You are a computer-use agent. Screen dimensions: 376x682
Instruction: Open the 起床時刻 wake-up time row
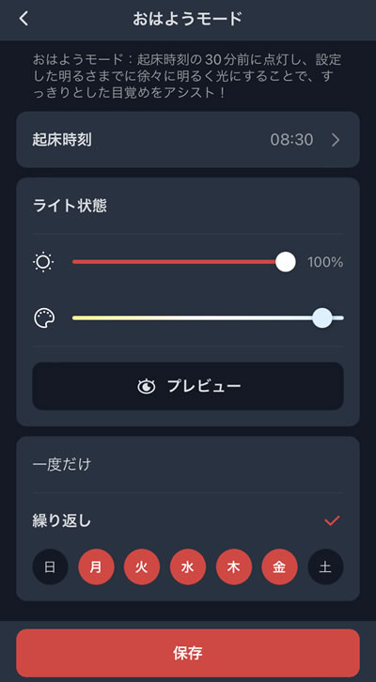click(188, 140)
